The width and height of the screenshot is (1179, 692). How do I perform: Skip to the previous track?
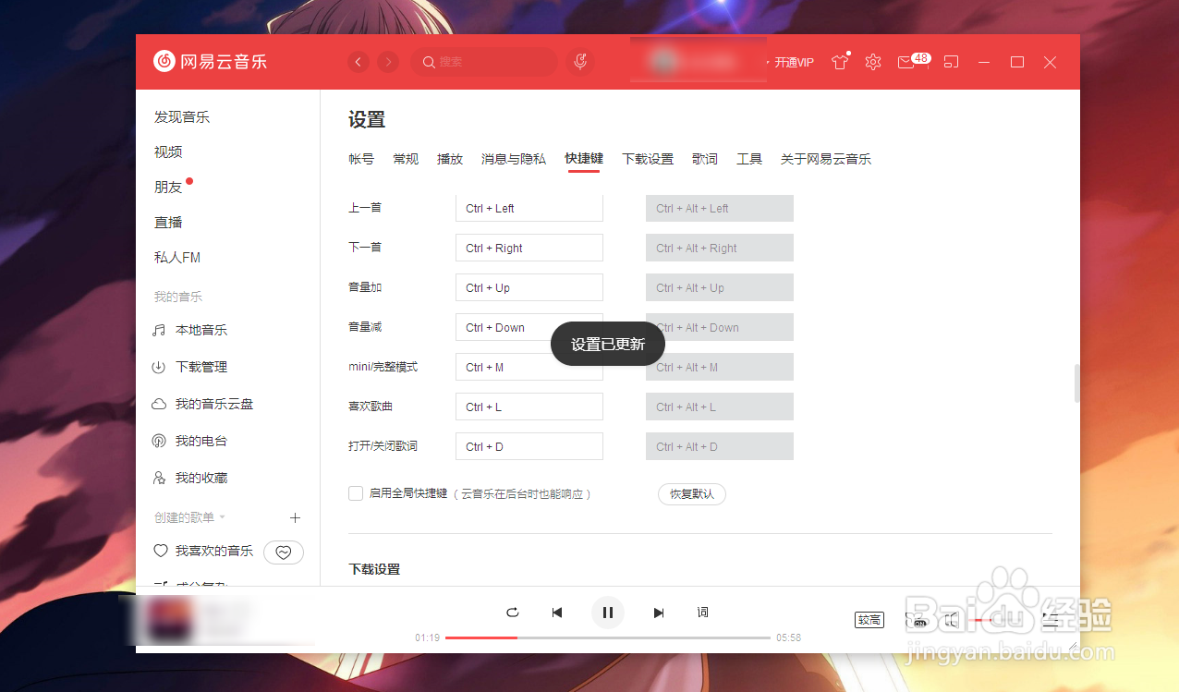(557, 613)
